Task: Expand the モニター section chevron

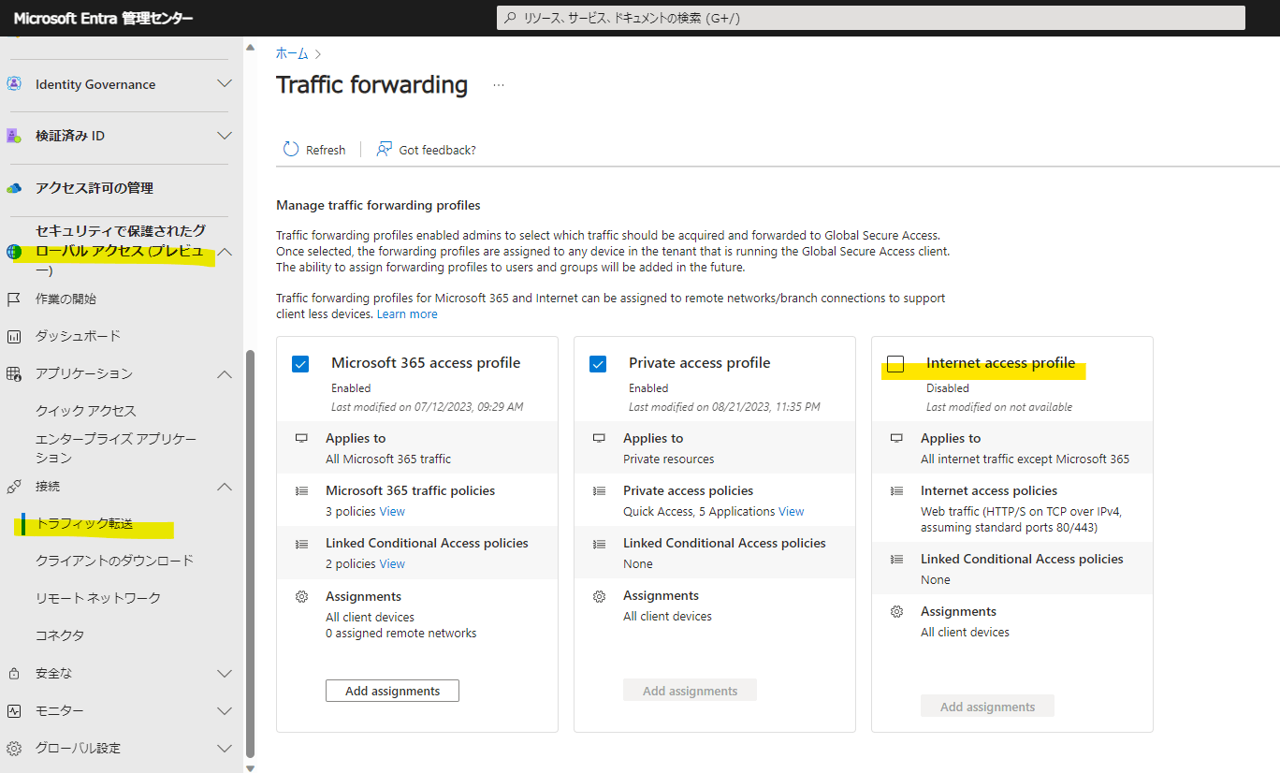Action: click(x=225, y=711)
